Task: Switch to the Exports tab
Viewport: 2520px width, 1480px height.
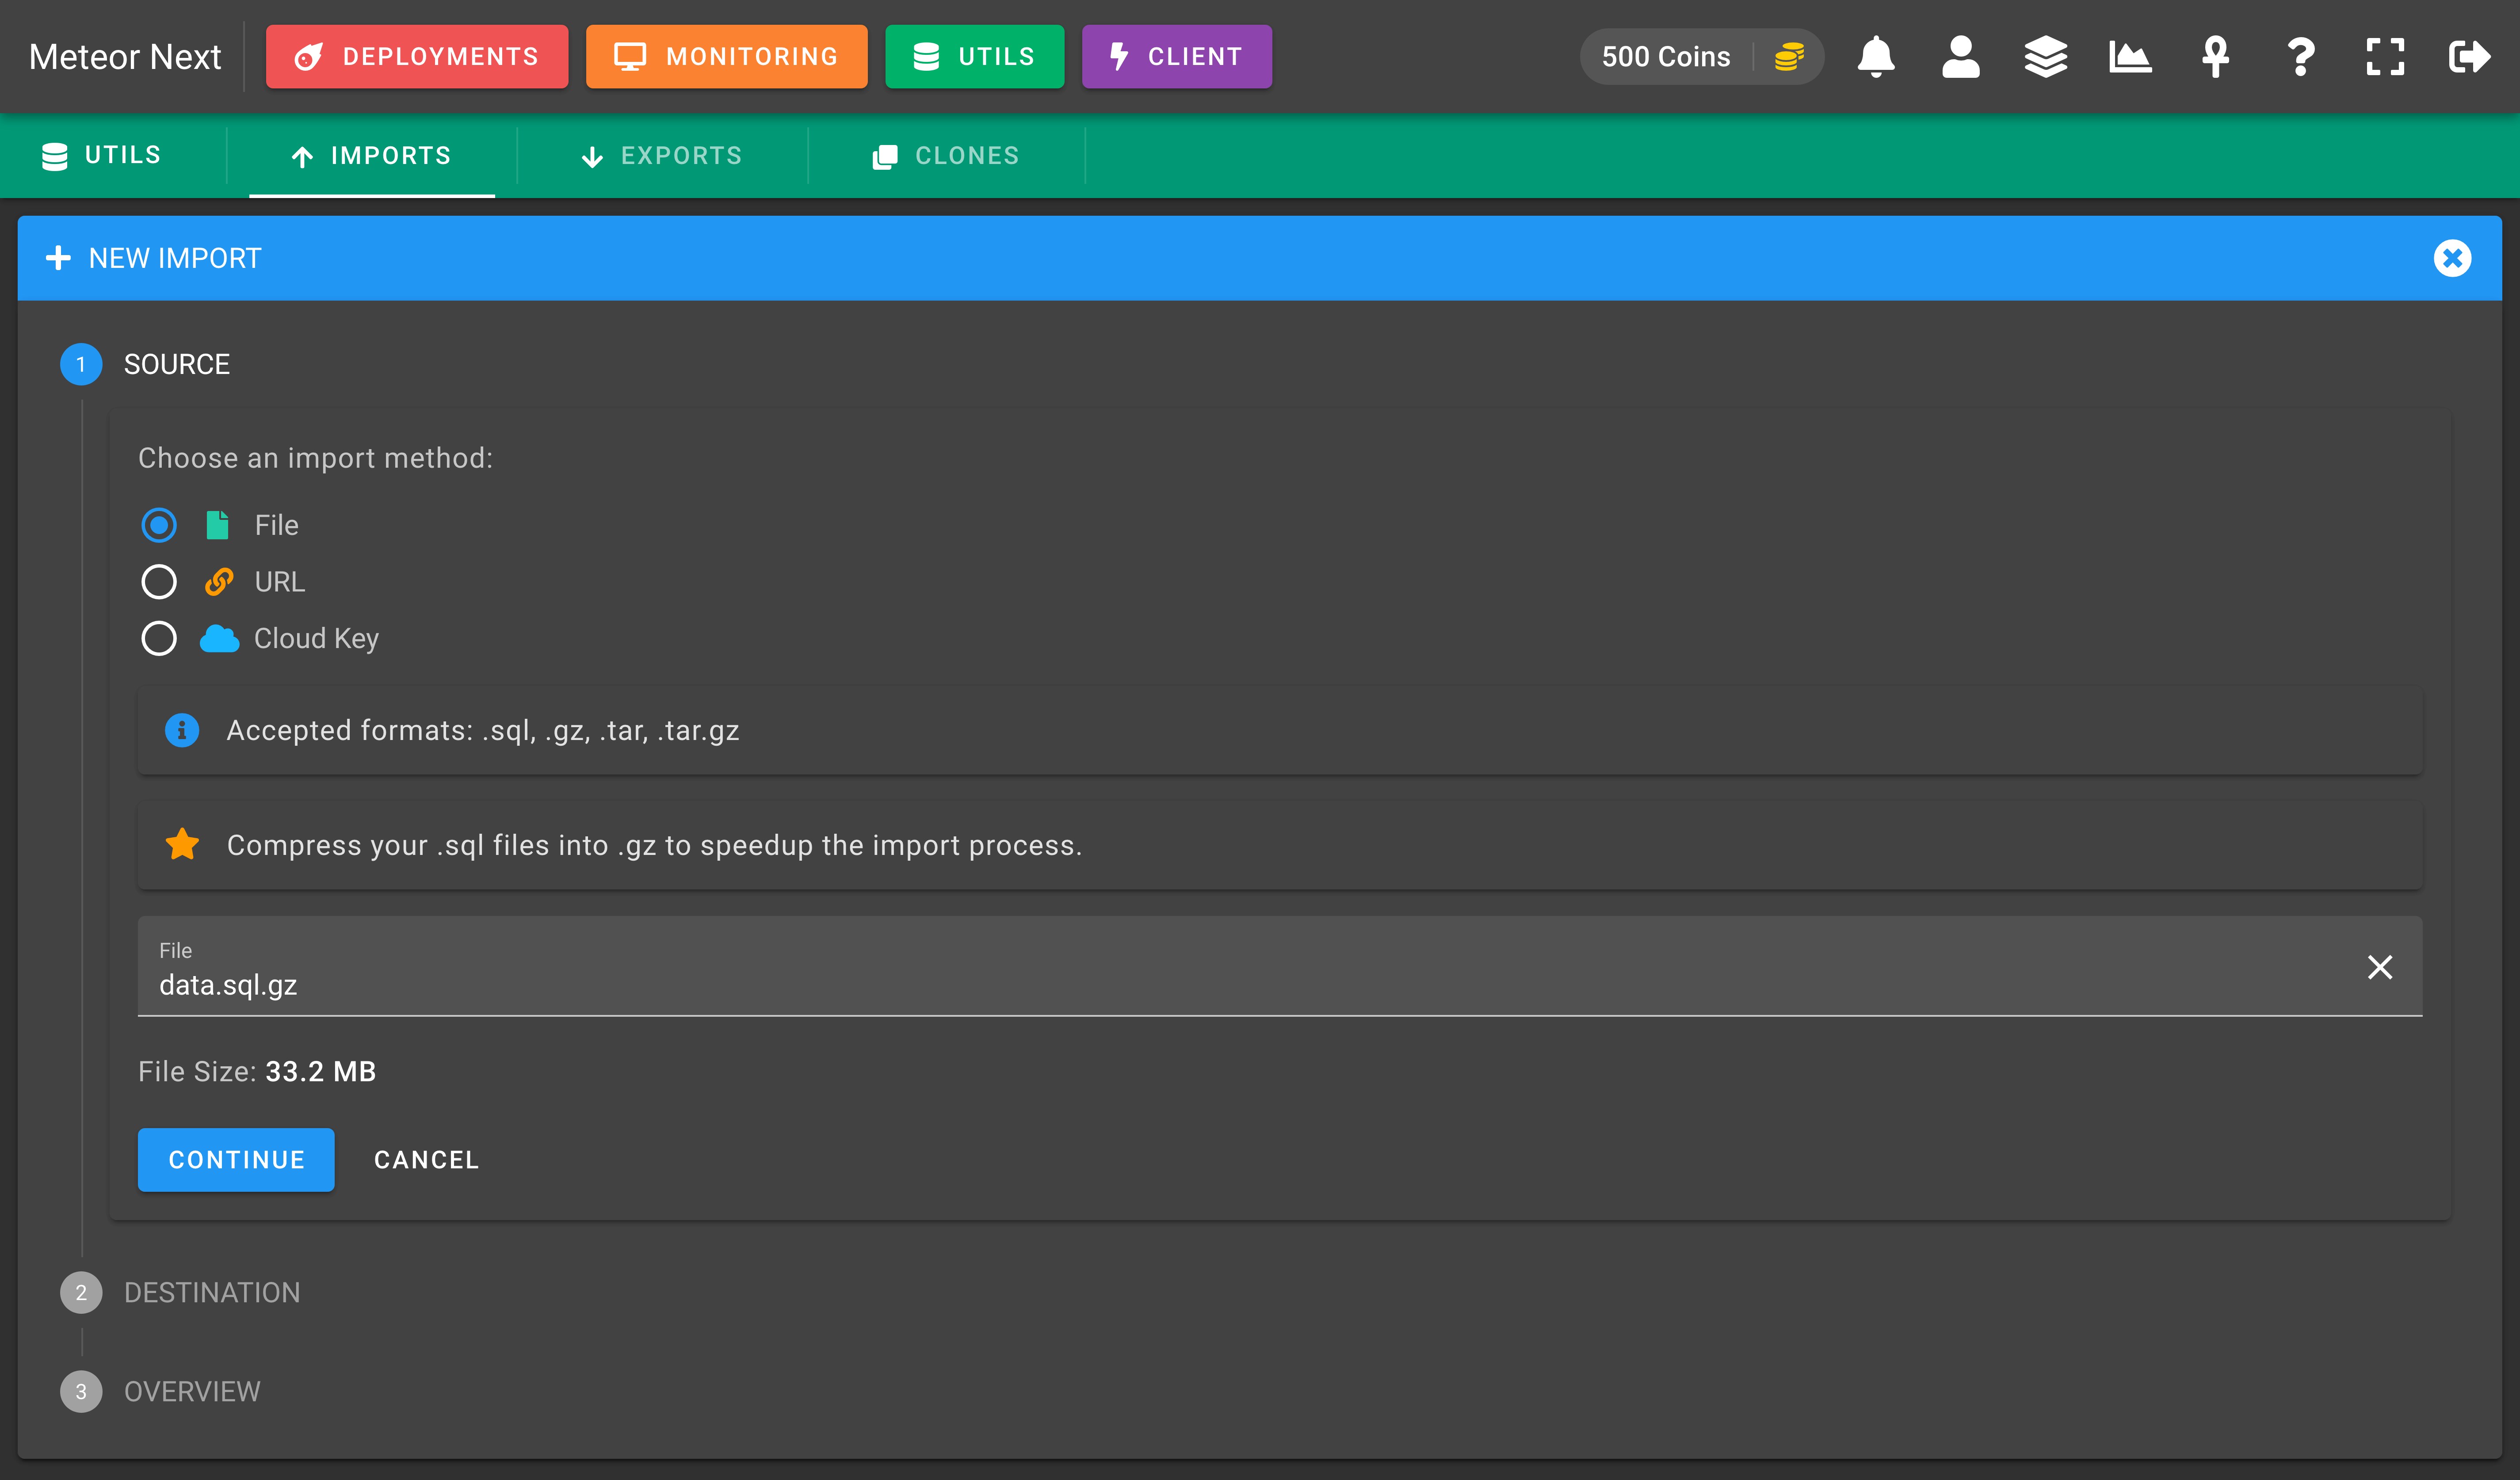Action: [x=662, y=156]
